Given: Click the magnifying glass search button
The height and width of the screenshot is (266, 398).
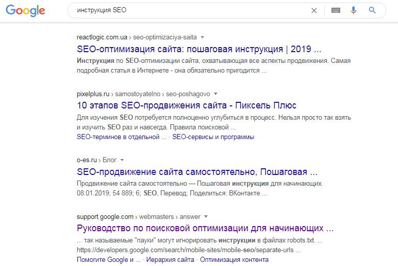Looking at the screenshot, I should (372, 10).
